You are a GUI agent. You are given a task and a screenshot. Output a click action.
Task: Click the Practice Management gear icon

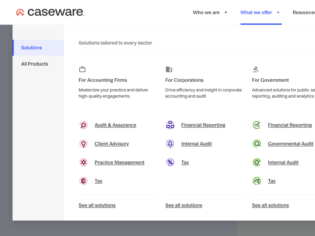[83, 162]
